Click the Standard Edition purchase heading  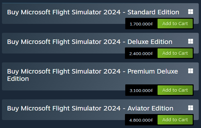click(93, 12)
